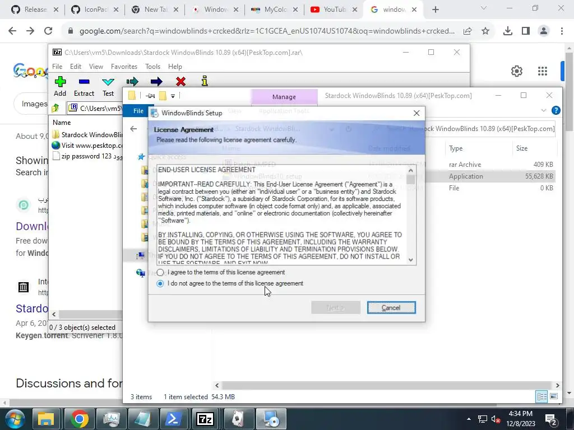Click the Move arrow icon in 7-Zip toolbar

click(156, 82)
